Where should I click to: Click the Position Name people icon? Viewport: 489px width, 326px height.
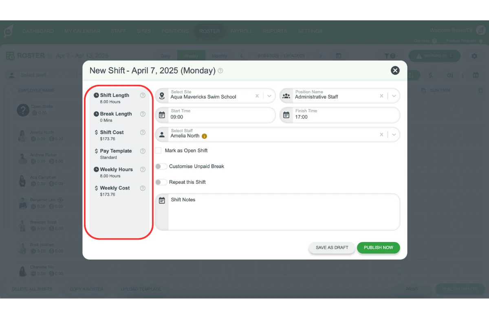[x=286, y=96]
